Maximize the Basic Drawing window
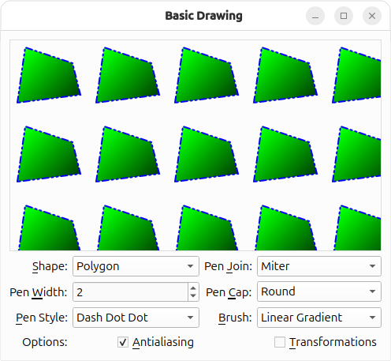The image size is (391, 361). 344,16
